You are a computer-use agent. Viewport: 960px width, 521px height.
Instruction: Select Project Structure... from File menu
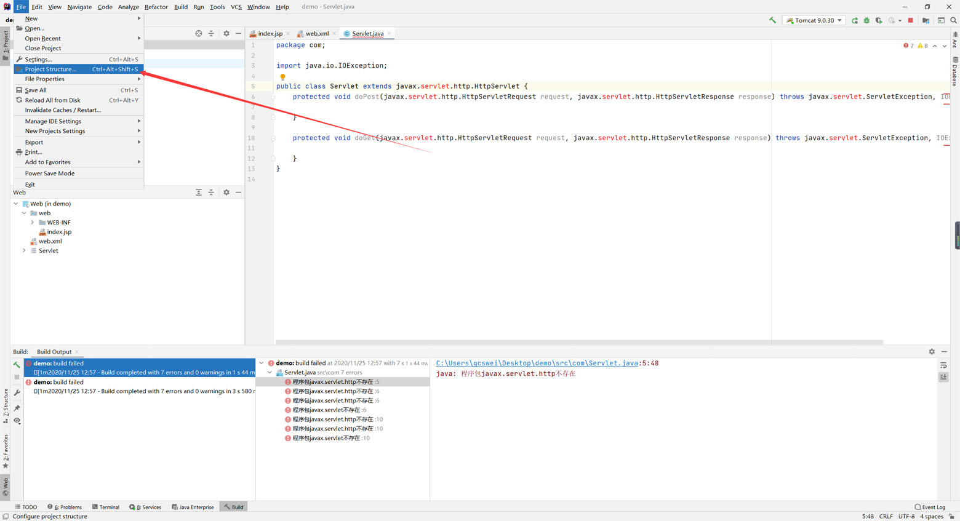coord(50,70)
